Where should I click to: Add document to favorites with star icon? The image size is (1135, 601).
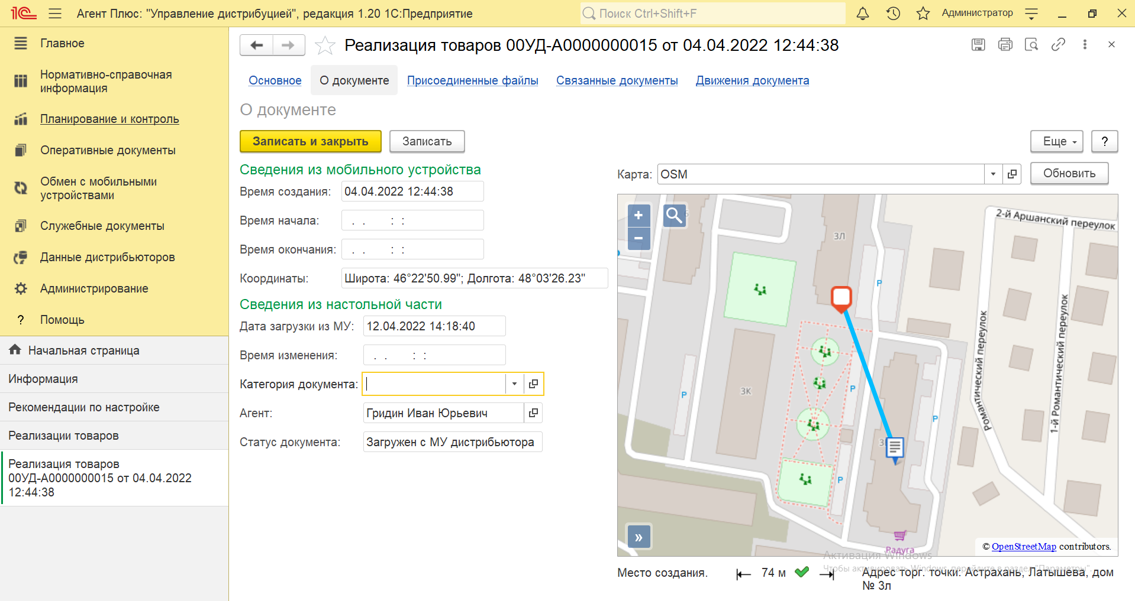325,46
